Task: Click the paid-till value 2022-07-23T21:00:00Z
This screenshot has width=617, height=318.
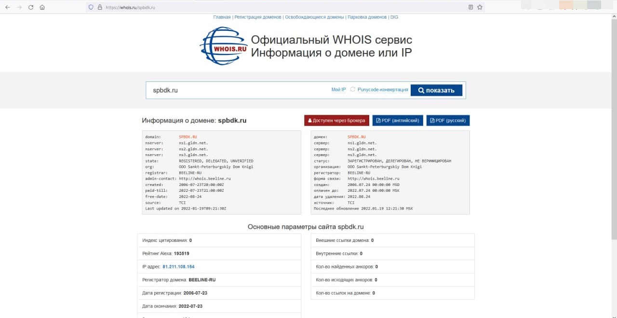Action: (x=201, y=191)
